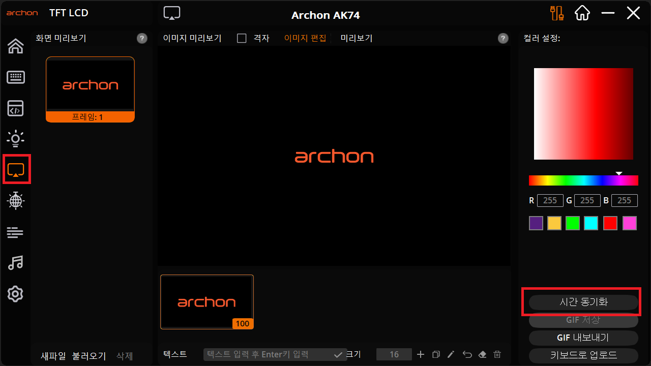The width and height of the screenshot is (651, 366).
Task: Click the font size field showing 16
Action: click(394, 354)
